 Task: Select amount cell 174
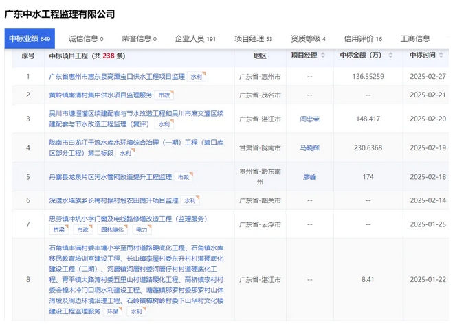click(x=368, y=177)
